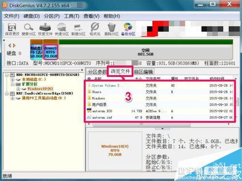The height and width of the screenshot is (181, 242).
Task: Click the Save Changes (保存更改) toolbar icon
Action: click(x=12, y=29)
